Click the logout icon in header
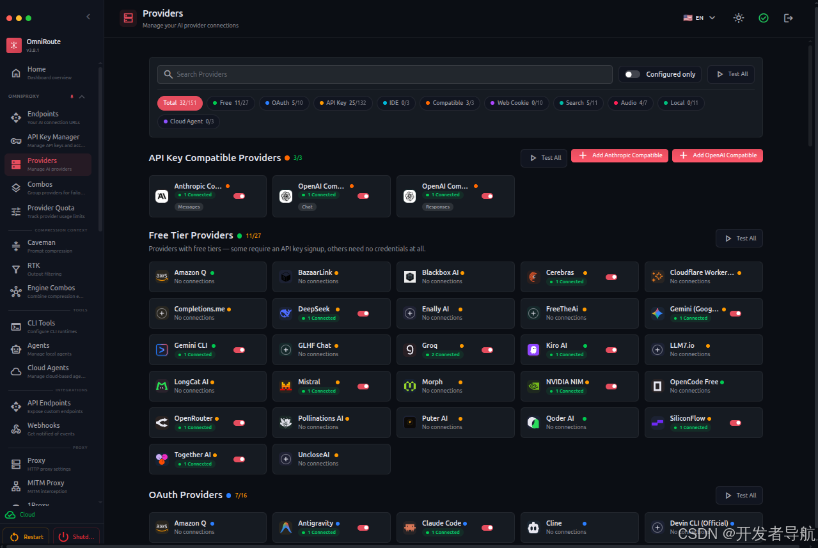This screenshot has height=548, width=818. [789, 18]
